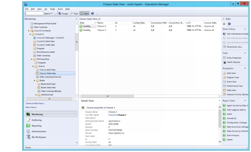Image resolution: width=251 pixels, height=152 pixels.
Task: Open the Tools menu
Action: pos(60,9)
